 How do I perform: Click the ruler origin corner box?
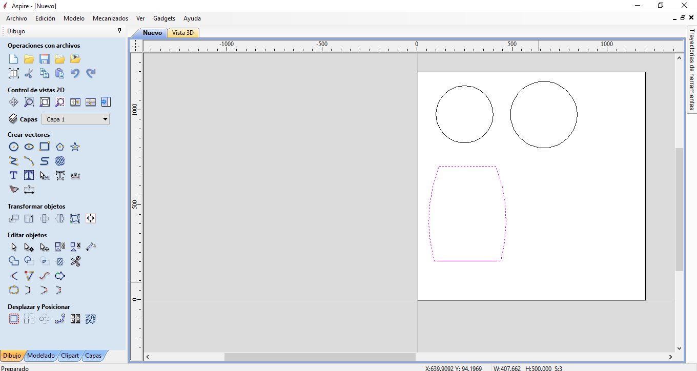pos(136,46)
